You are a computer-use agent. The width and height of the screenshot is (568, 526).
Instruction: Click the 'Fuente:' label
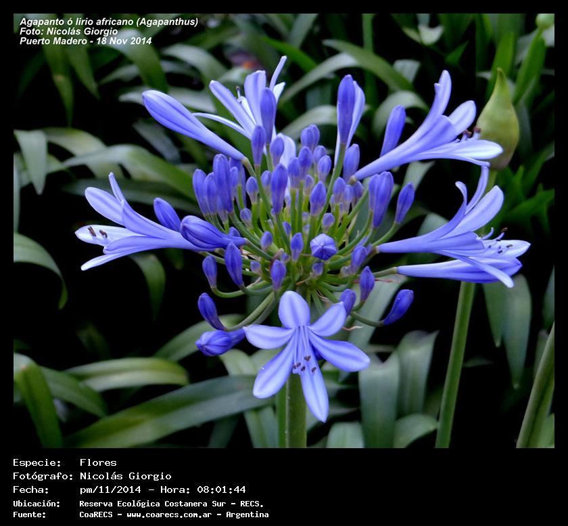point(30,514)
